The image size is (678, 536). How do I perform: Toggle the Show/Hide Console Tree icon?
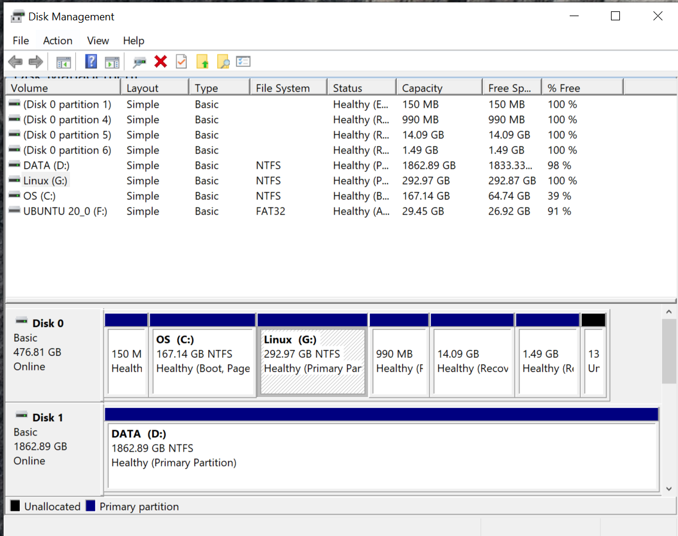63,62
